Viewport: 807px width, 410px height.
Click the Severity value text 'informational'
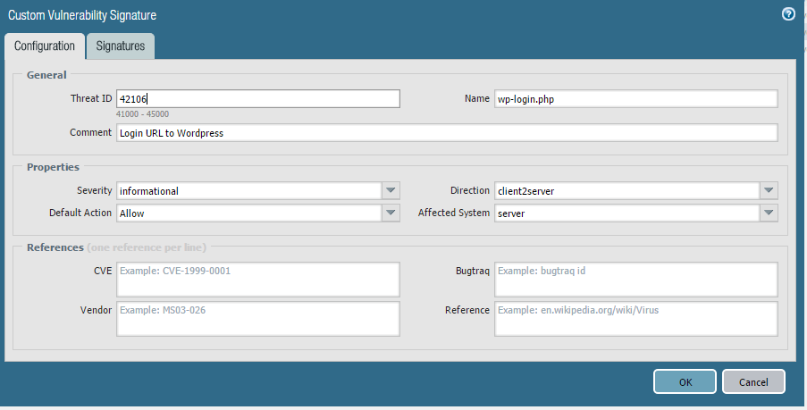point(149,190)
